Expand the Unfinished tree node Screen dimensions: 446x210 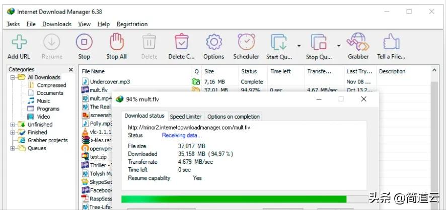(13, 124)
